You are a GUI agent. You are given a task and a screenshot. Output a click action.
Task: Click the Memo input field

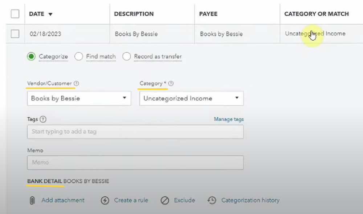point(135,162)
